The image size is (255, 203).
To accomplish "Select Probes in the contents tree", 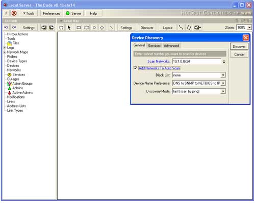I will (12, 57).
